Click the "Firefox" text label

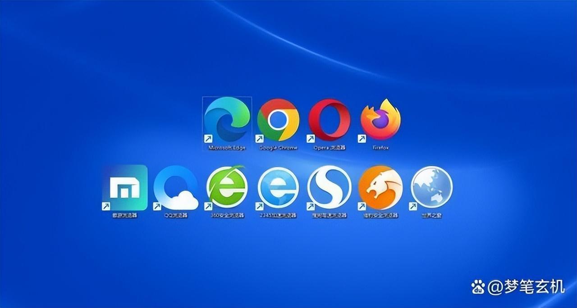click(x=380, y=147)
